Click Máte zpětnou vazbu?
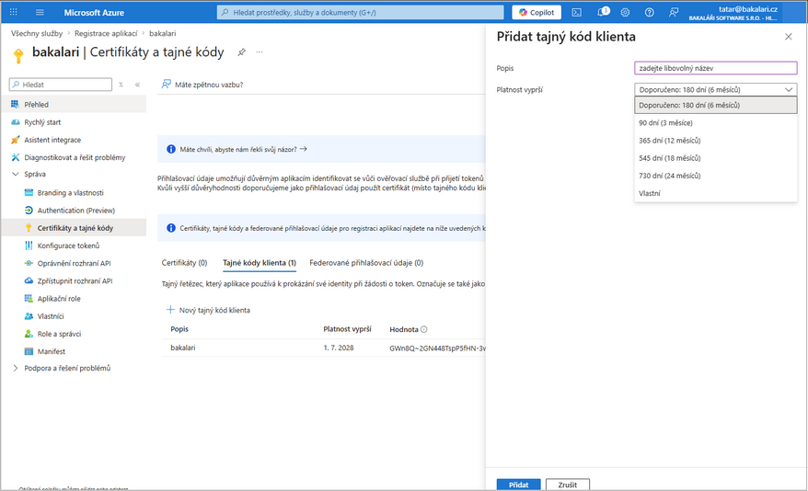The width and height of the screenshot is (808, 491). coord(202,85)
